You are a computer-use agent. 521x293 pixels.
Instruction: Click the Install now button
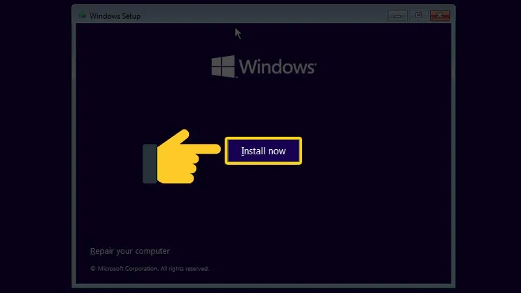click(263, 151)
